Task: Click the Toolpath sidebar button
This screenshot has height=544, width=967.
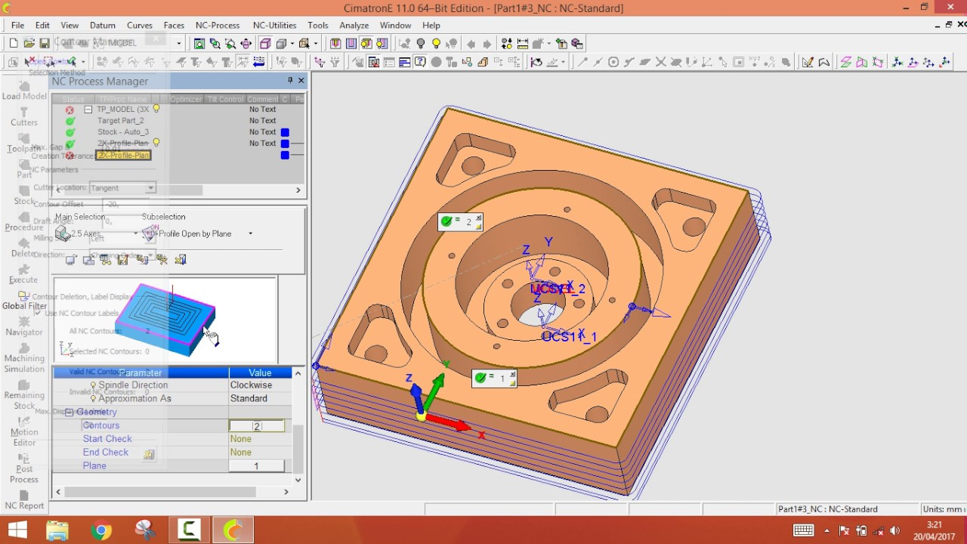Action: pos(24,143)
